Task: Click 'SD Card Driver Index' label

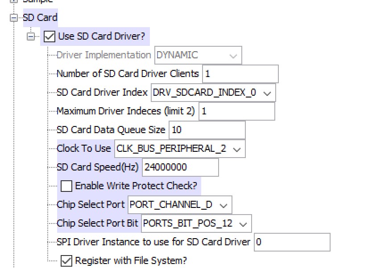Action: (102, 93)
